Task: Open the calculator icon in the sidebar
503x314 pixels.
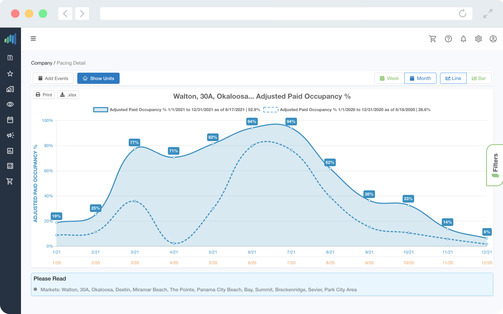Action: coord(10,166)
